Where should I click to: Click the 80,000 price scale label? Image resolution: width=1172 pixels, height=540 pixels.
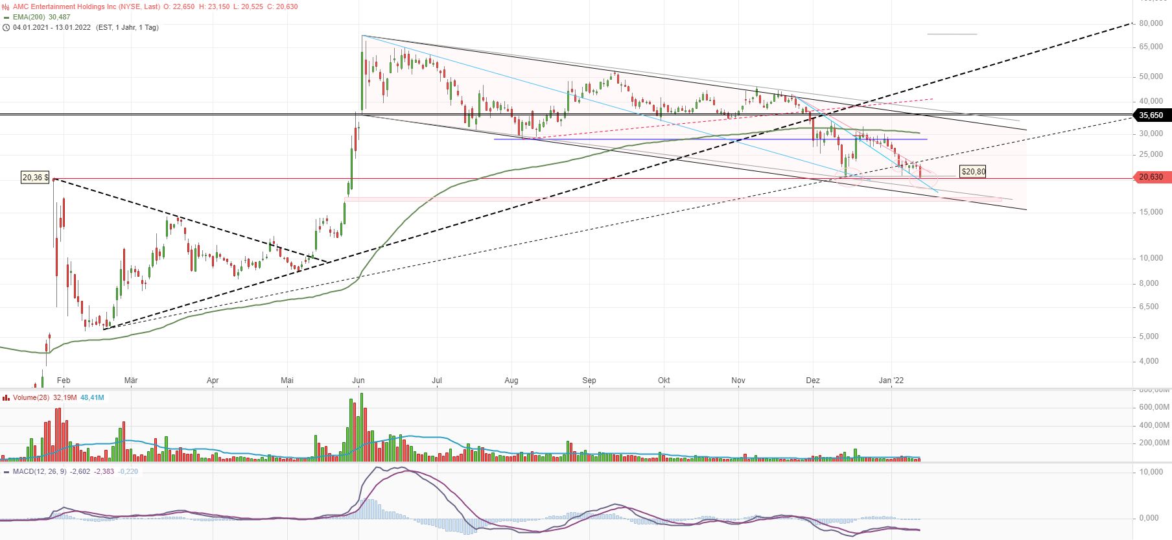(x=1151, y=23)
